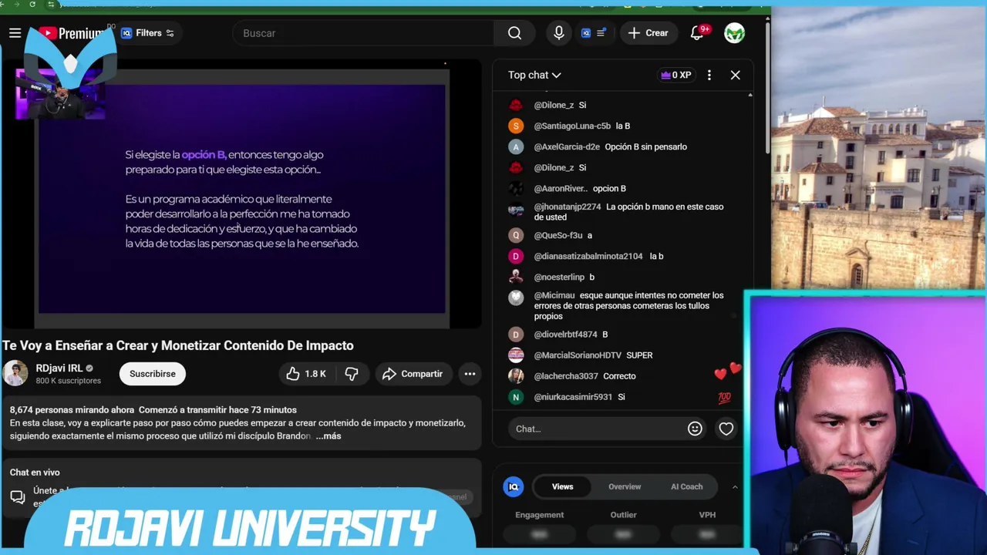
Task: Open the emoji picker in chat
Action: click(x=695, y=429)
